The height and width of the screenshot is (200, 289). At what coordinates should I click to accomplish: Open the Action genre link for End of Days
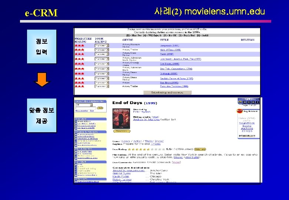[137, 141]
